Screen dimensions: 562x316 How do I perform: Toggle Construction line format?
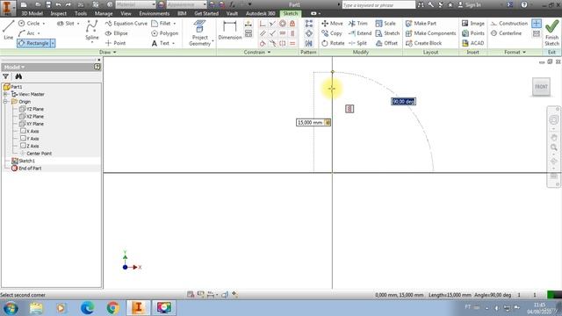click(x=509, y=24)
